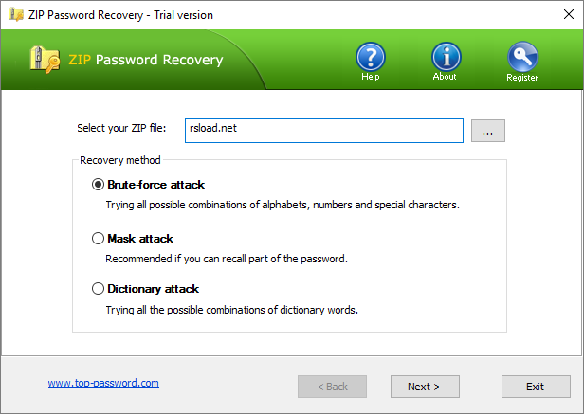Open the Register key icon

coord(522,57)
